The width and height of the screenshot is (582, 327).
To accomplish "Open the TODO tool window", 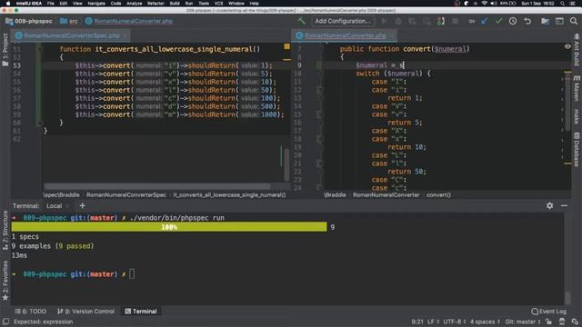I will (x=30, y=311).
